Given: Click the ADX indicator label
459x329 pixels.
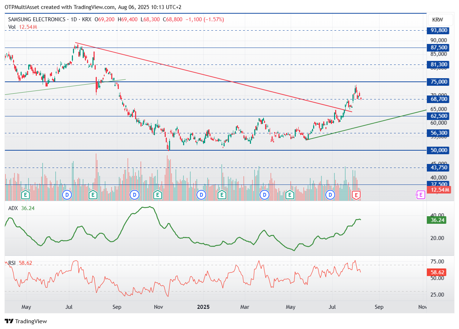Looking at the screenshot, I should (x=13, y=208).
